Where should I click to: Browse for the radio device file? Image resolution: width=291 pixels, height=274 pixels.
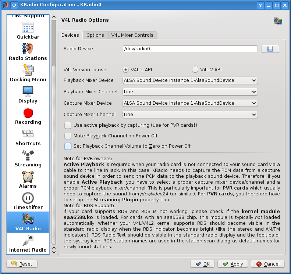tap(270, 49)
